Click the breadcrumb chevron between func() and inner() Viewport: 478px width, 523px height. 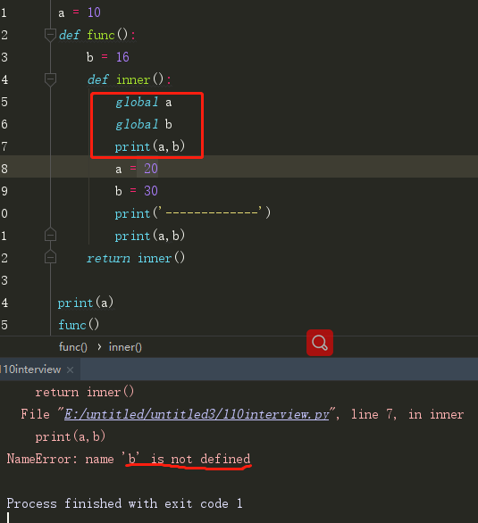click(x=99, y=347)
